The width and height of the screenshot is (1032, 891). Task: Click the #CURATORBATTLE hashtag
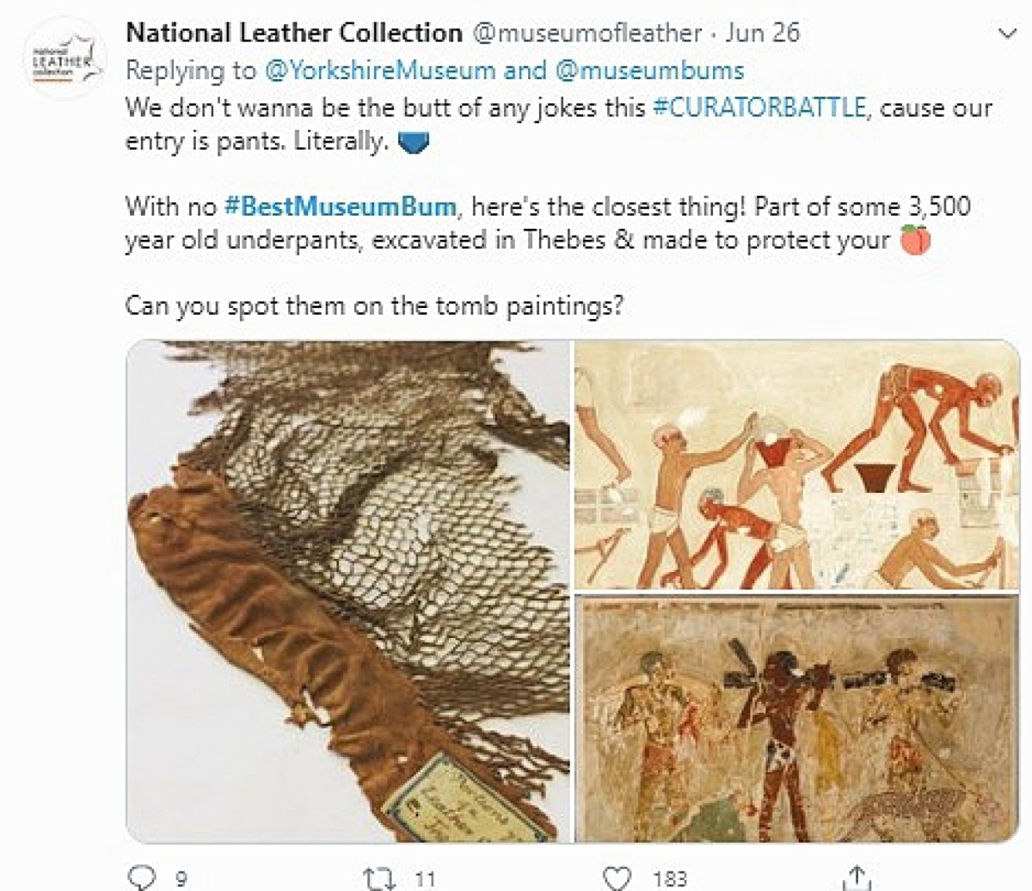click(x=759, y=108)
